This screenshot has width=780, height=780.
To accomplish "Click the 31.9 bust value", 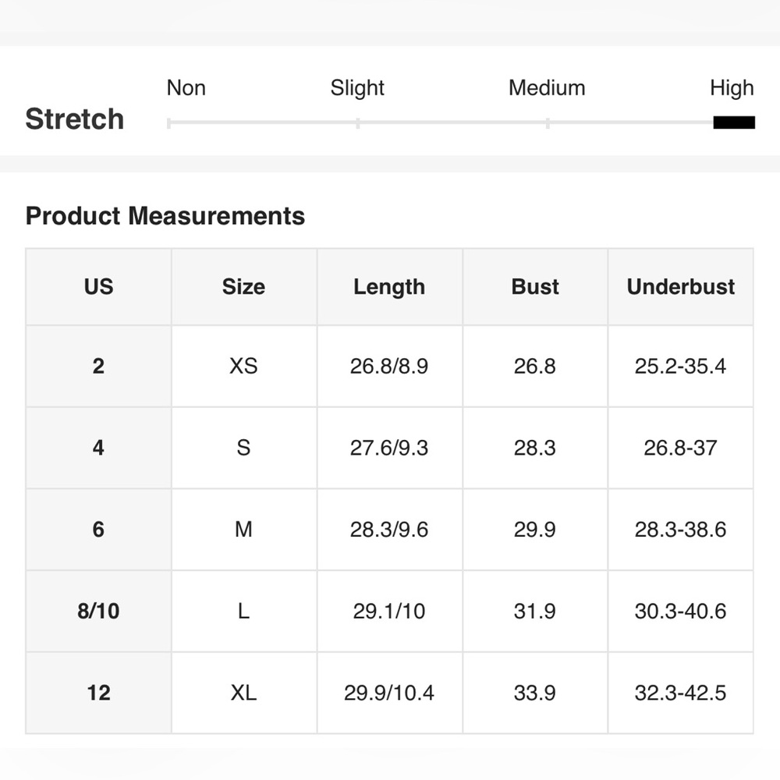I will pos(535,611).
